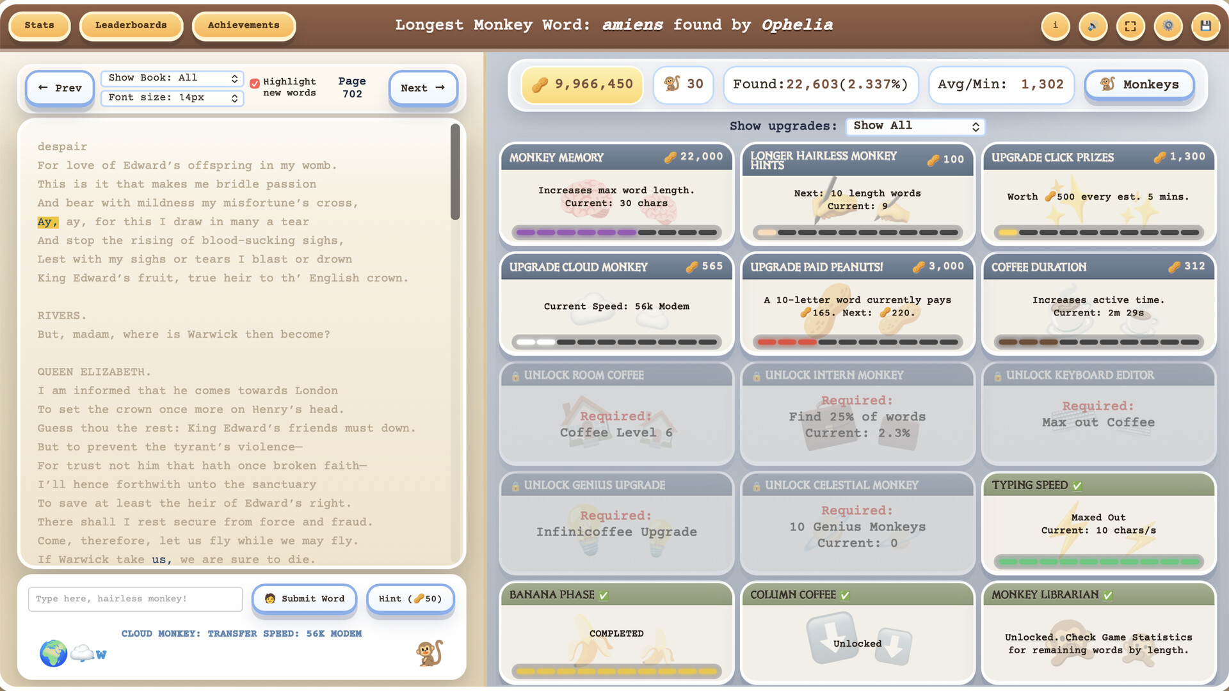Click the highlighted word 'us,' in the text
This screenshot has height=691, width=1229.
pos(162,560)
